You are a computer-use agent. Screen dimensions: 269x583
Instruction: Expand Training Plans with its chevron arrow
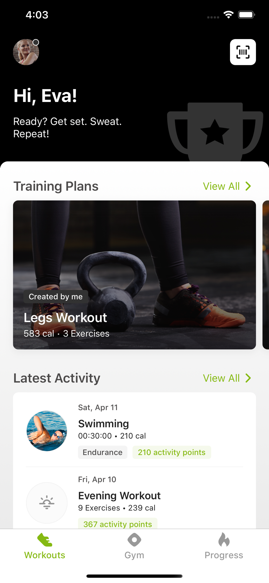[x=248, y=186]
